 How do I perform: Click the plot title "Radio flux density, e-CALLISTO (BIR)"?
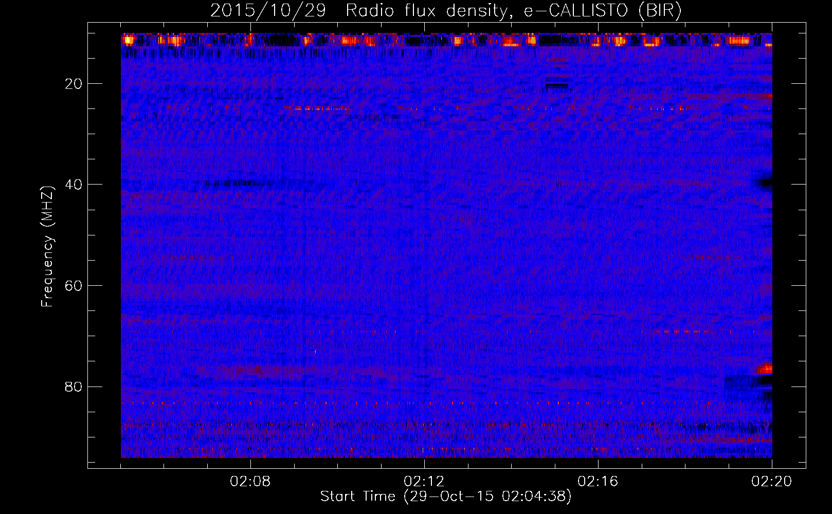[x=513, y=11]
